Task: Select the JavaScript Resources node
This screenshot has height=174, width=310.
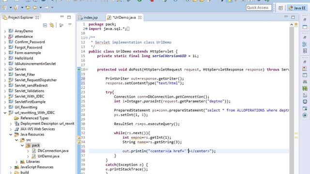Action: (x=37, y=167)
